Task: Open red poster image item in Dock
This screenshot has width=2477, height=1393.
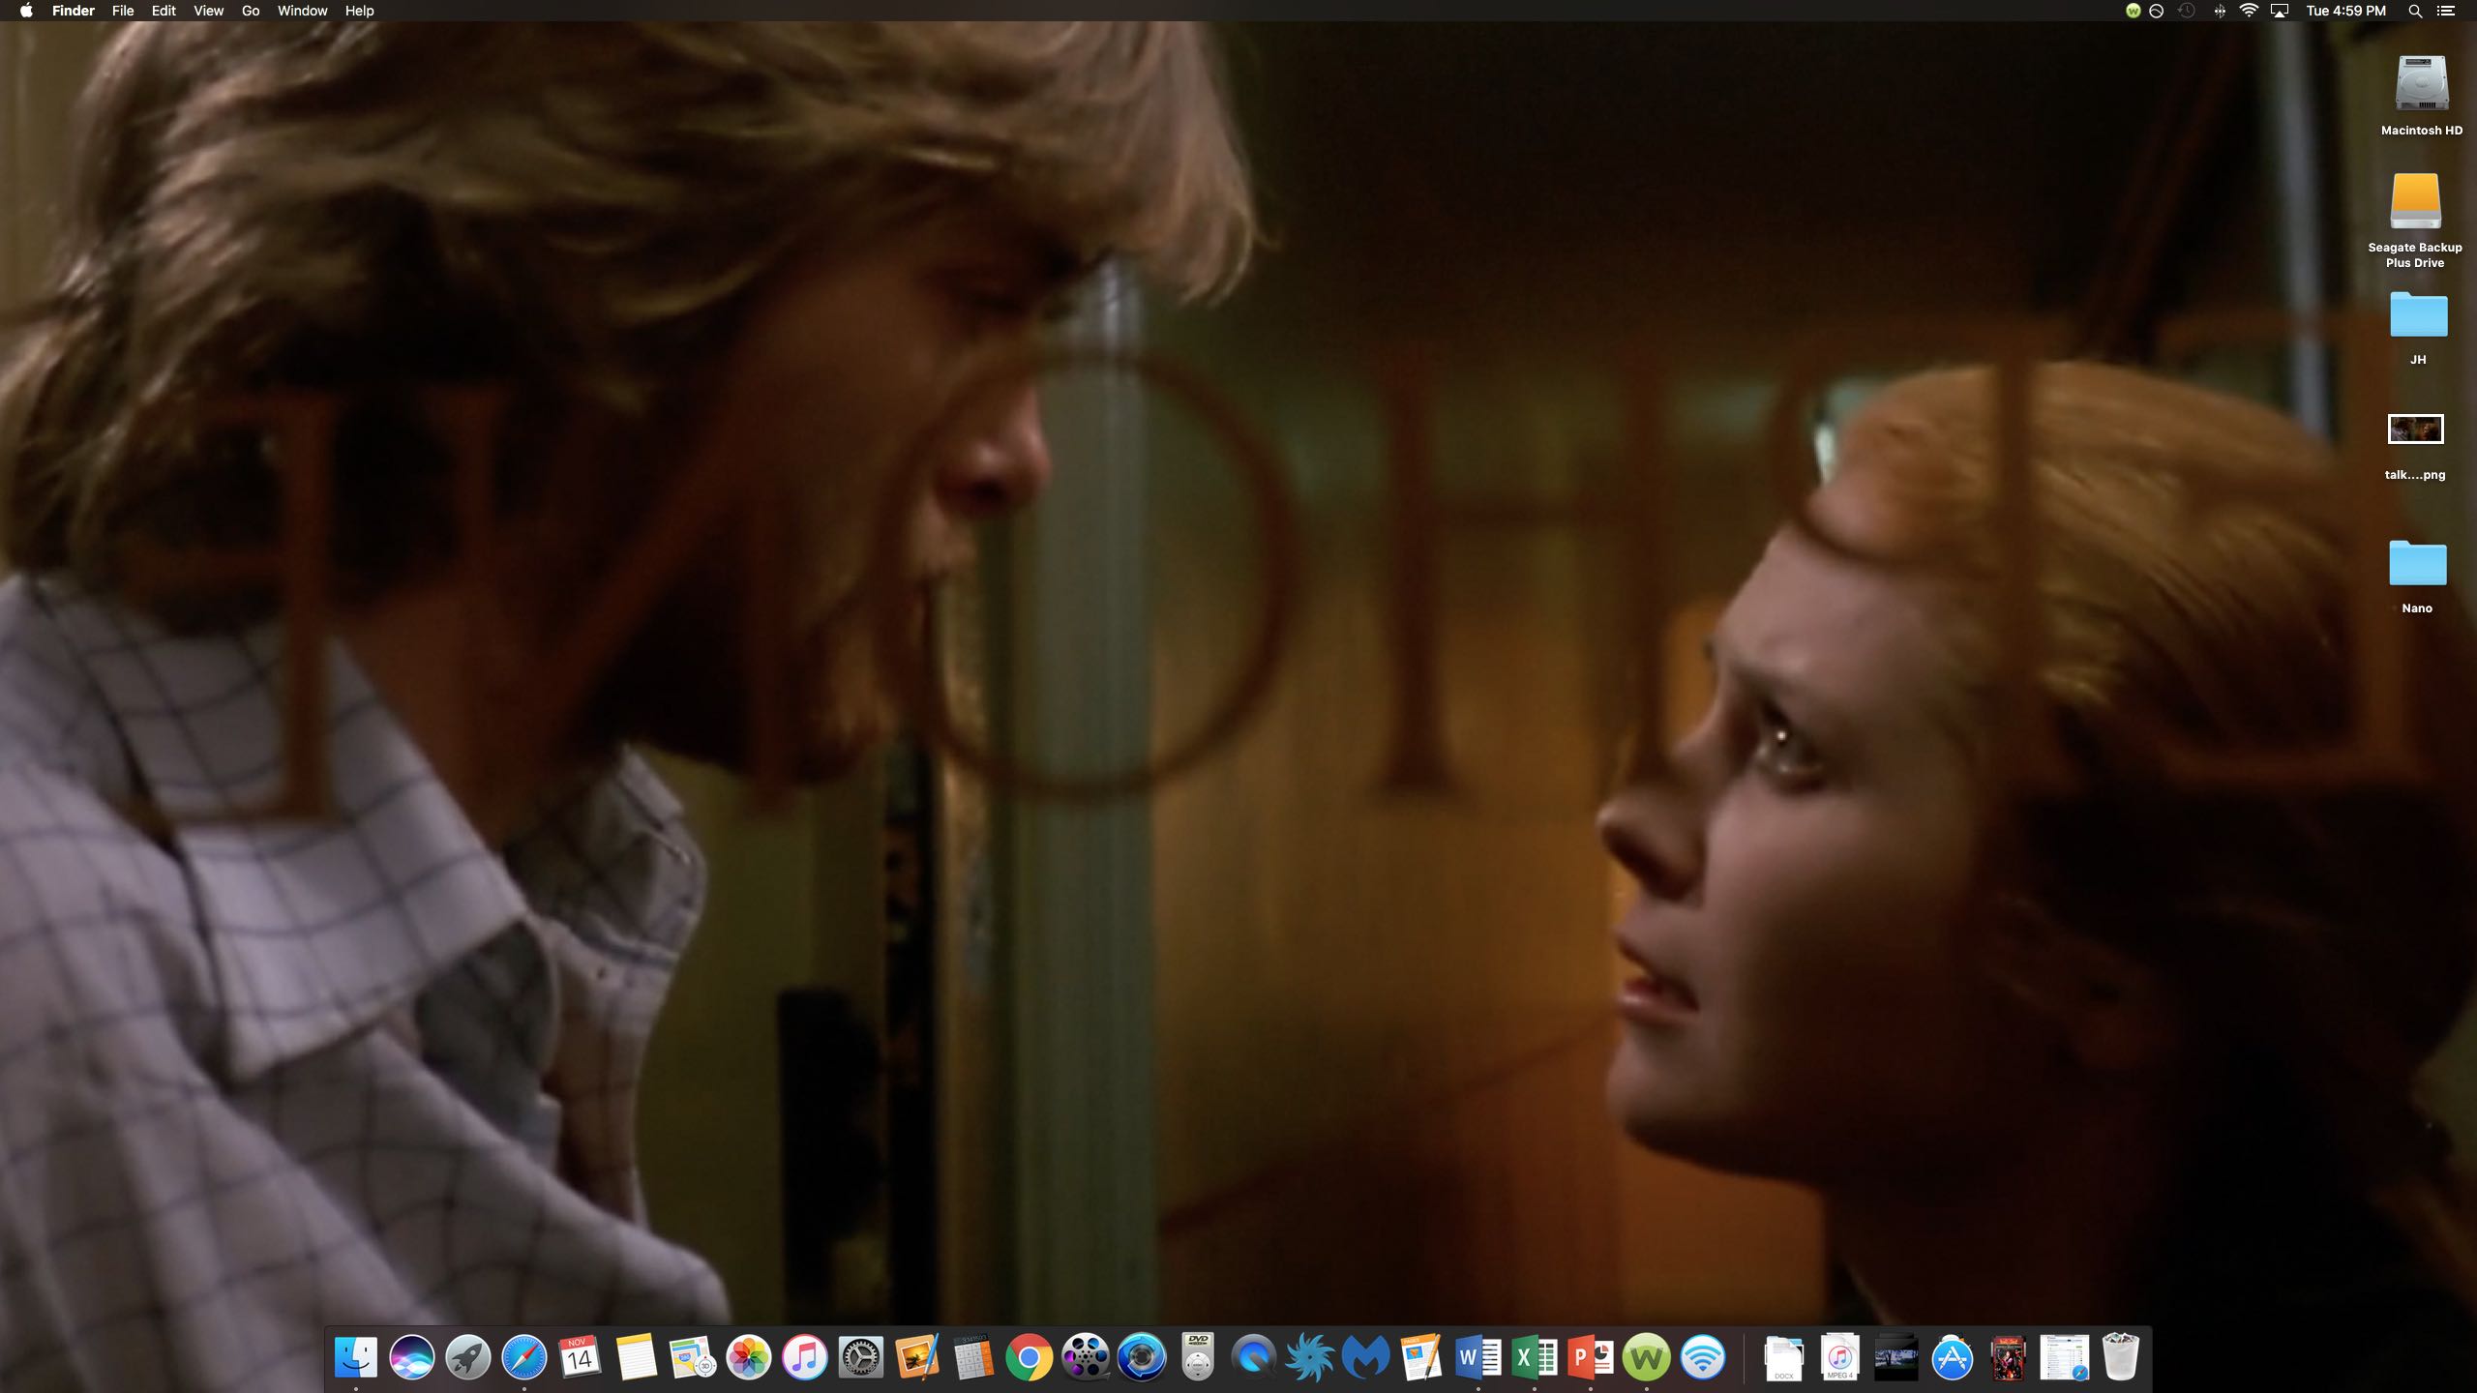Action: pyautogui.click(x=2009, y=1357)
